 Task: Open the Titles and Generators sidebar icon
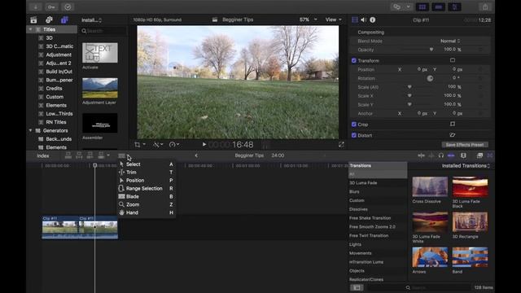[64, 20]
